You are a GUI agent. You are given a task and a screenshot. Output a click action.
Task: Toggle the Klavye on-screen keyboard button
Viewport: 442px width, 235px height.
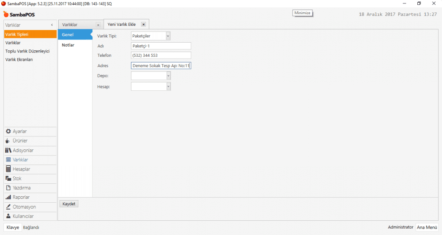tap(13, 227)
